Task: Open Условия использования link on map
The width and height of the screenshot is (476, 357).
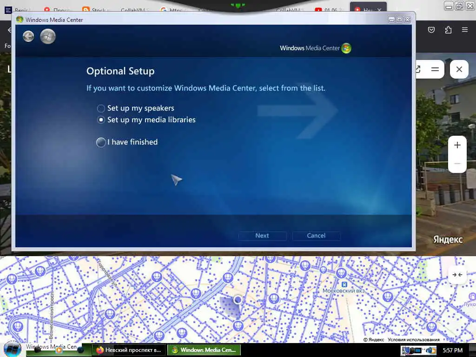Action: pyautogui.click(x=413, y=340)
